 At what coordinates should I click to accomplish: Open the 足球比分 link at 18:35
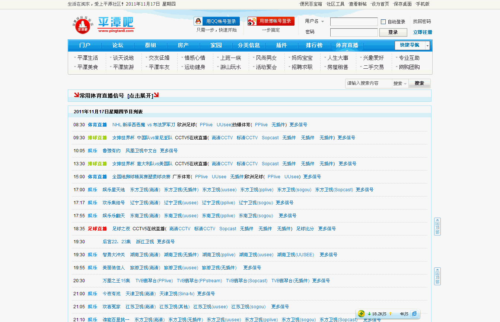coord(305,229)
